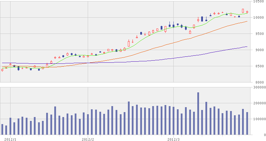The image size is (266, 141).
Task: Click the 0 volume axis label
Action: [265, 135]
